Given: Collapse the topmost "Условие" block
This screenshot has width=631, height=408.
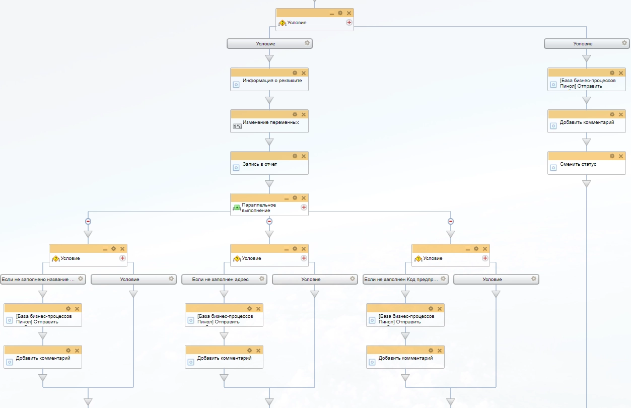Looking at the screenshot, I should point(331,13).
